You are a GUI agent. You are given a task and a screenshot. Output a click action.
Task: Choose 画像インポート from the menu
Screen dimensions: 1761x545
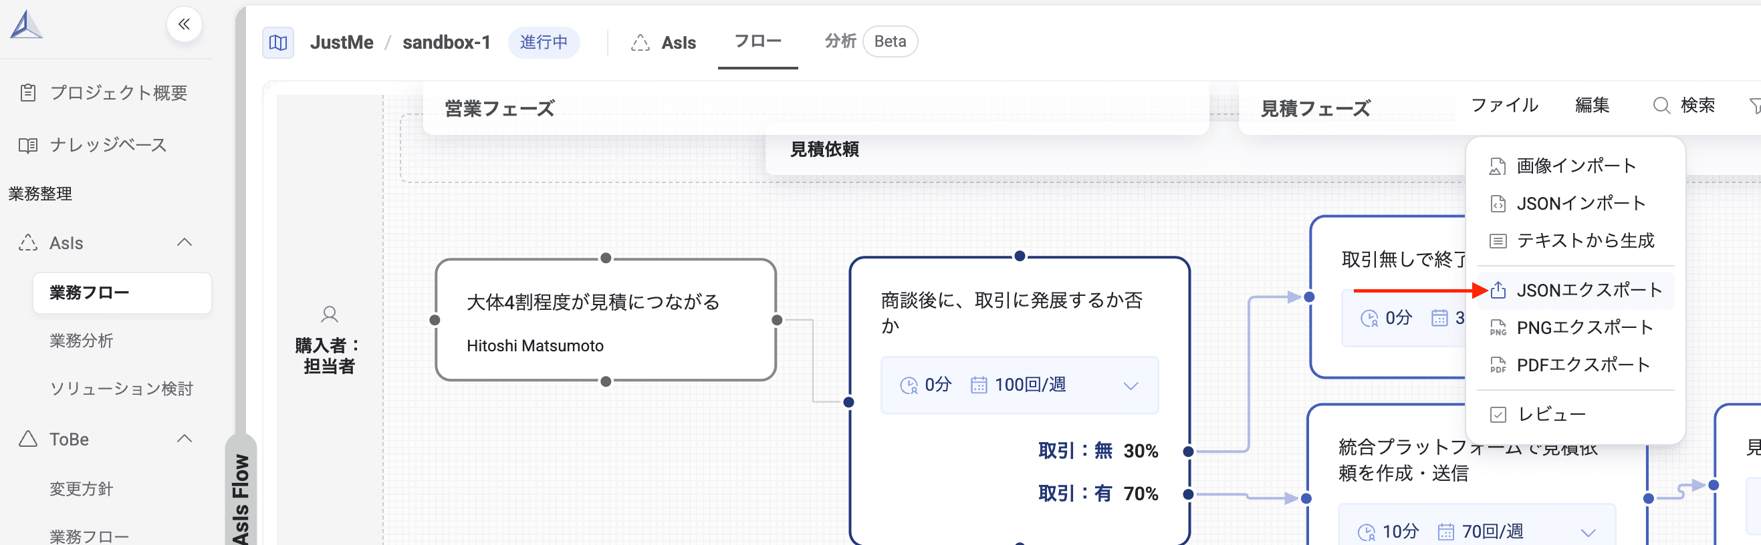click(x=1575, y=166)
